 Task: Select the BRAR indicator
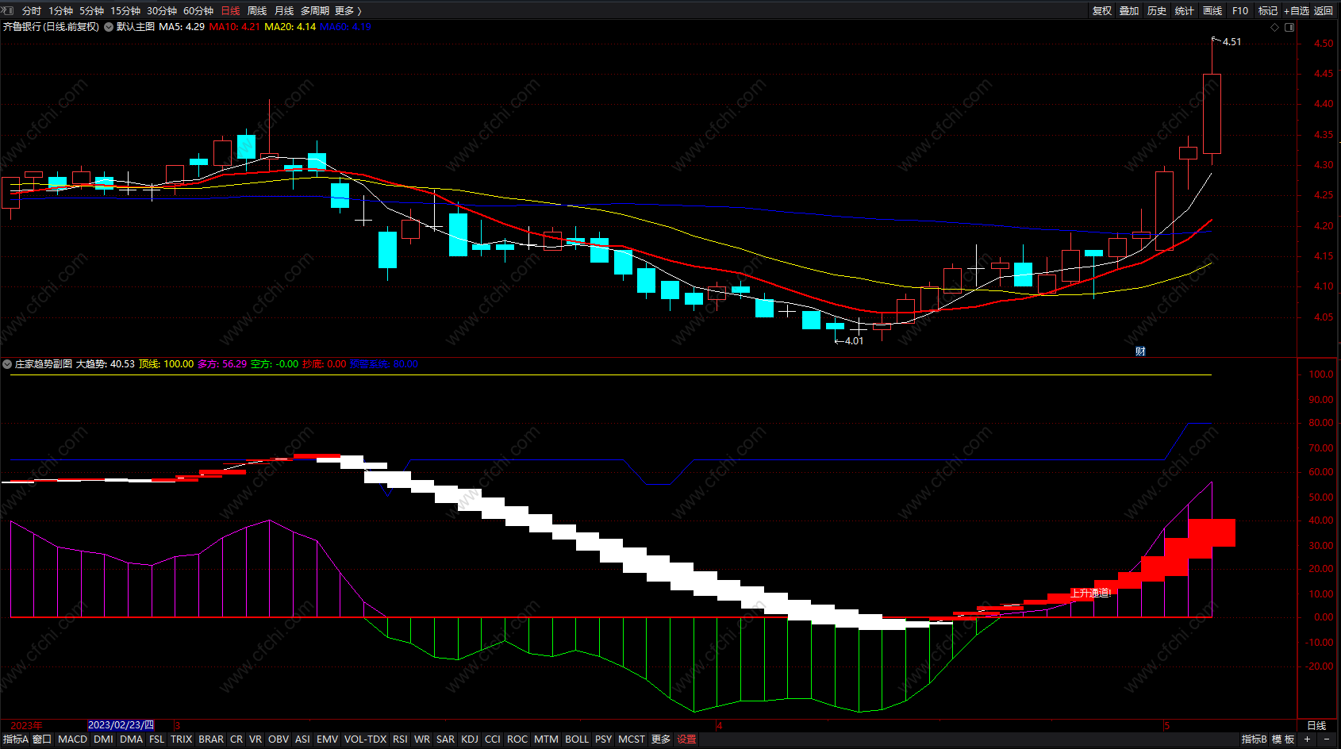tap(211, 739)
